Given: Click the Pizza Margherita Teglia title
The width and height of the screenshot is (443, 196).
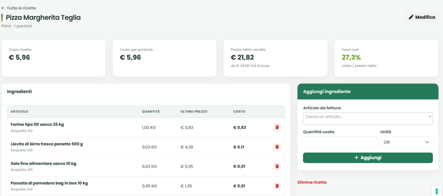Looking at the screenshot, I should click(x=43, y=17).
